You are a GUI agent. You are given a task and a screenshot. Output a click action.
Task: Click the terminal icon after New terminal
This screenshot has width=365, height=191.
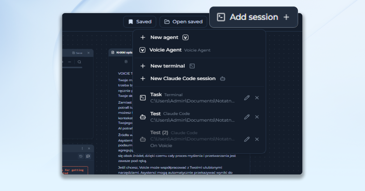192,66
